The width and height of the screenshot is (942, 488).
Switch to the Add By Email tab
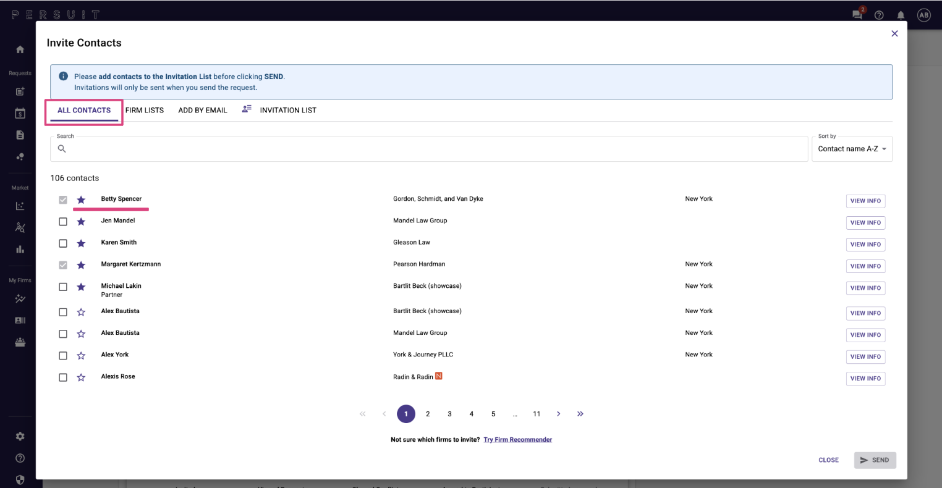pyautogui.click(x=203, y=110)
